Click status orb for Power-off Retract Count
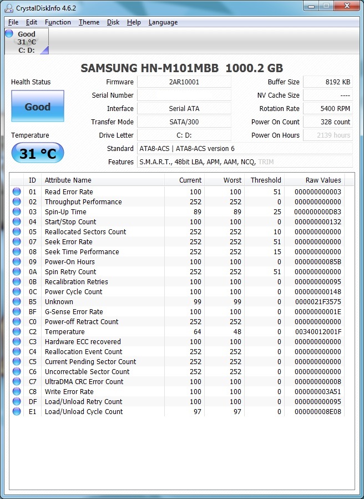 click(17, 321)
